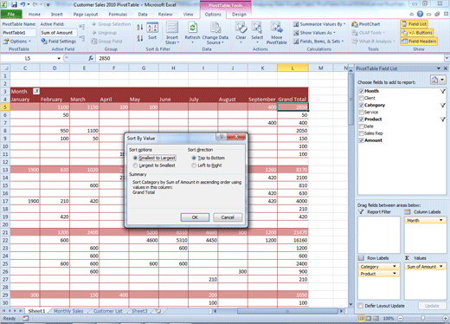This screenshot has width=450, height=324.
Task: Click the Undo icon
Action: coord(23,4)
